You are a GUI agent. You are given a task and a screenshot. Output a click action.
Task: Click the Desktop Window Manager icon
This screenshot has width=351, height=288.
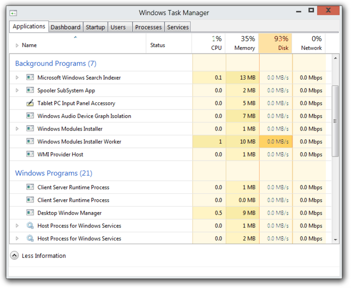(30, 213)
